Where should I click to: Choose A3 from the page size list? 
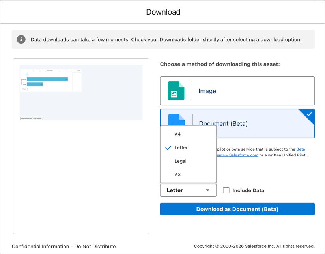(188, 175)
